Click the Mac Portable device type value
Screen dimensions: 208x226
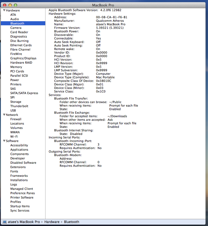(105, 77)
